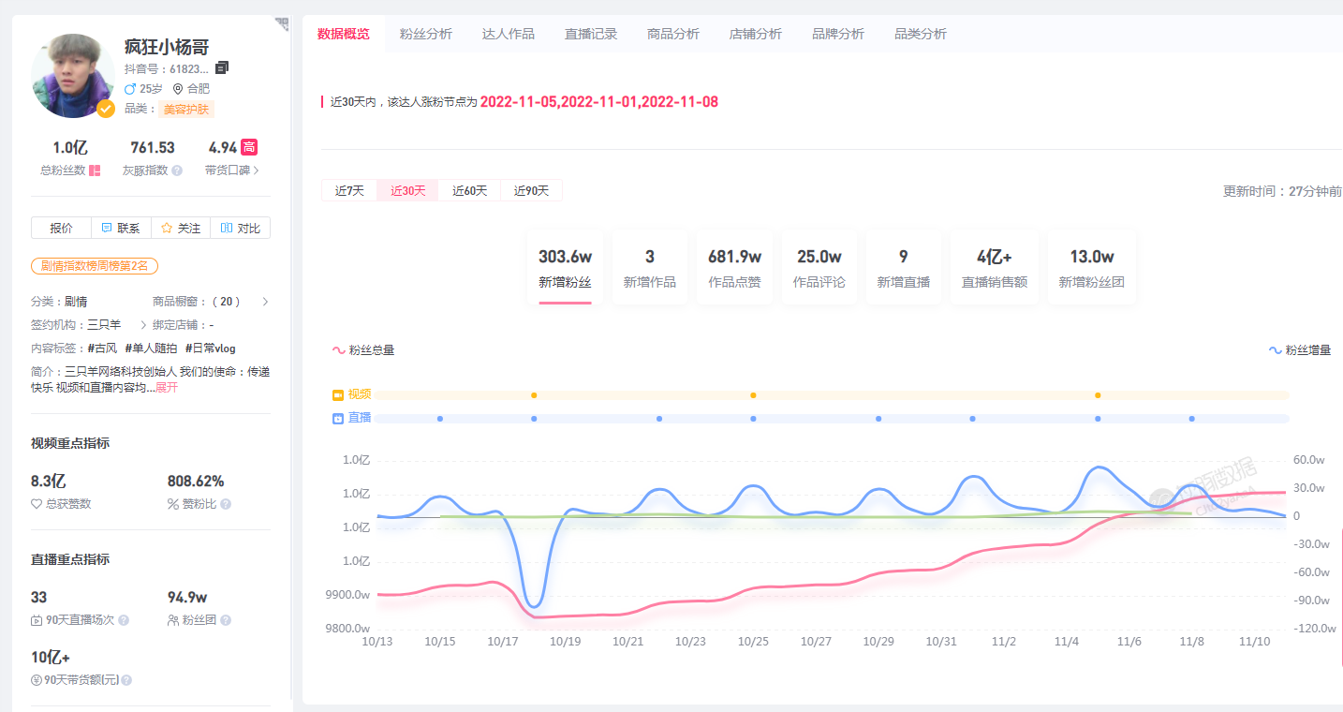Switch to the 粉丝分析 tab

(x=425, y=34)
